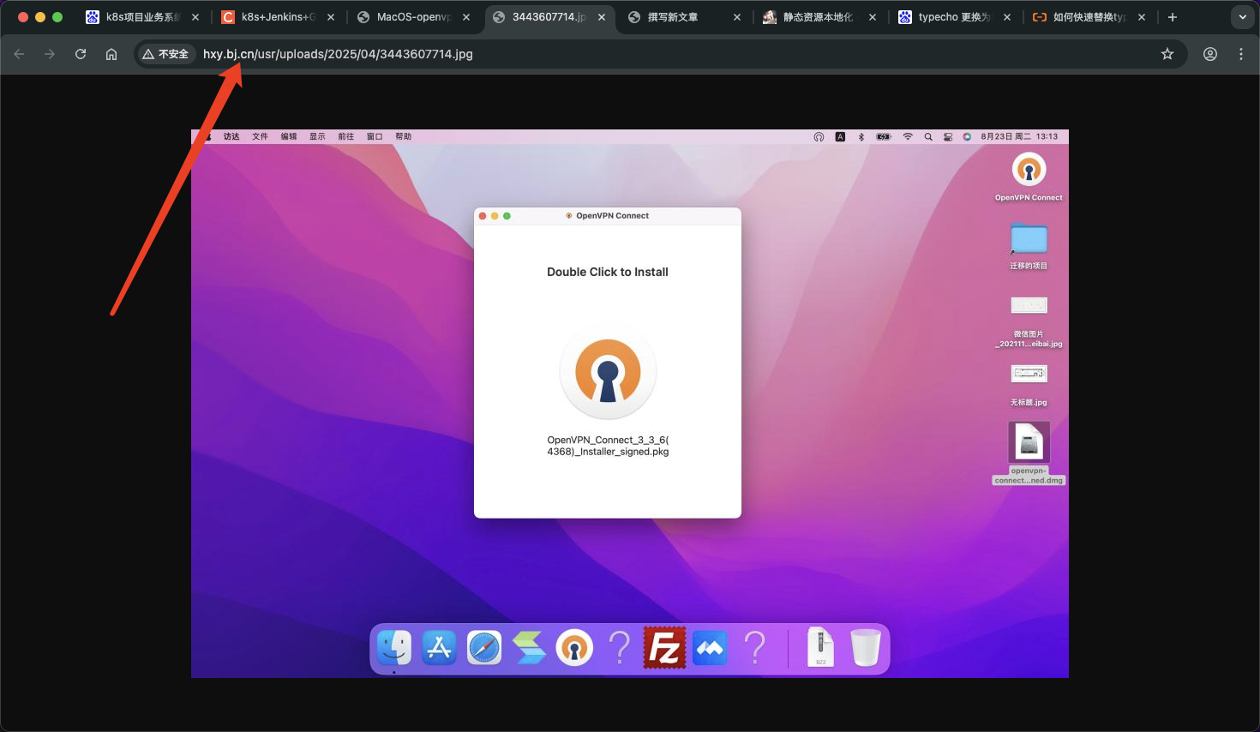The height and width of the screenshot is (732, 1260).
Task: Click the Trash icon in the Dock
Action: 866,647
